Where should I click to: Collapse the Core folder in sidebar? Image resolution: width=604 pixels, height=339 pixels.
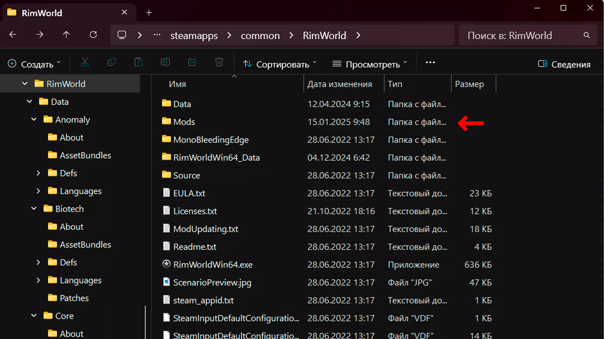tap(34, 316)
